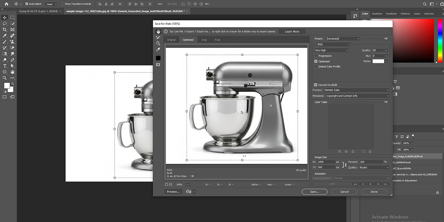The height and width of the screenshot is (222, 444).
Task: Enable Progressive checkbox
Action: pos(316,56)
